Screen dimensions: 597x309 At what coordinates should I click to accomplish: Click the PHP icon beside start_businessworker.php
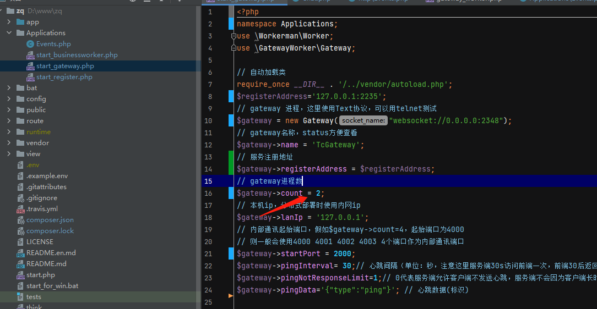[x=30, y=55]
